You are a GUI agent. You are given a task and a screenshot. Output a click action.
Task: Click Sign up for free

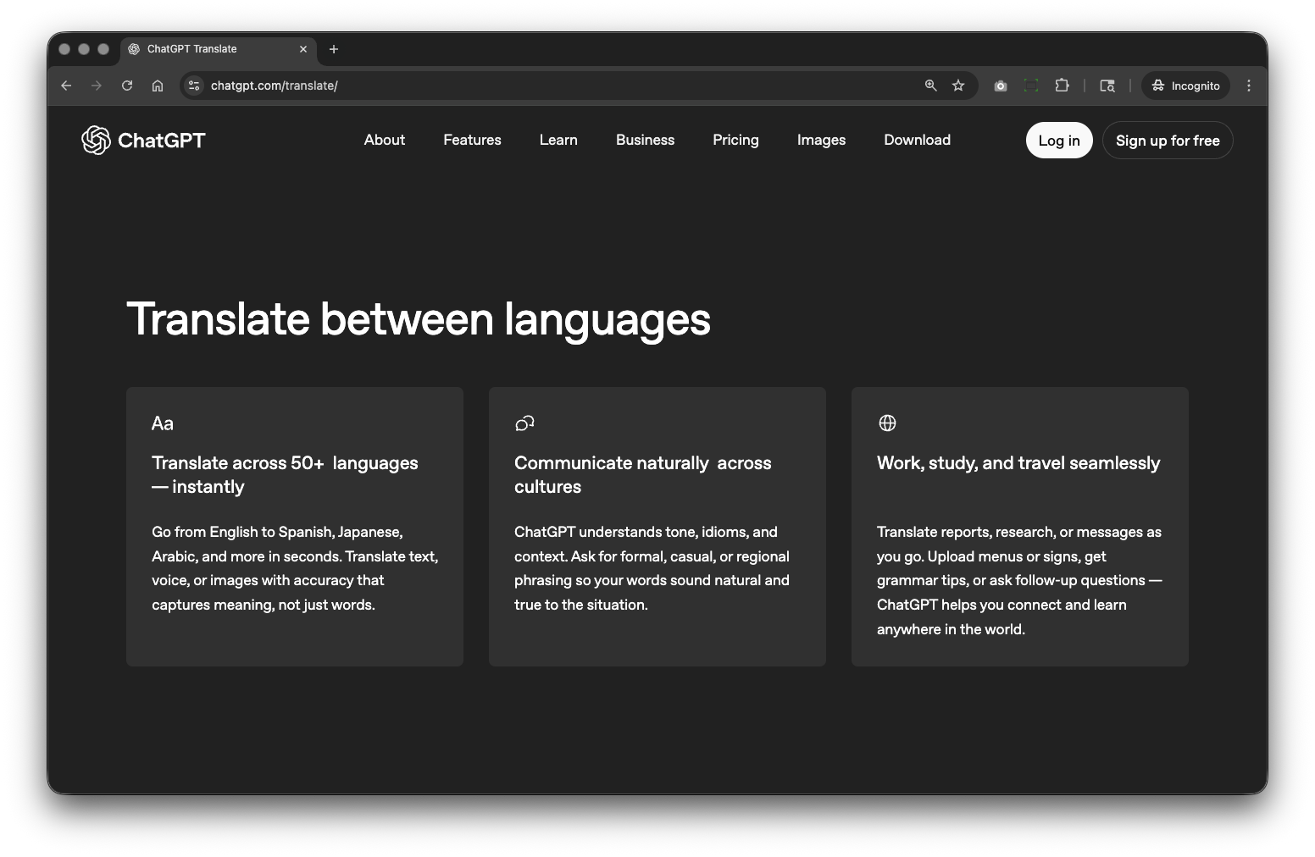[1168, 140]
